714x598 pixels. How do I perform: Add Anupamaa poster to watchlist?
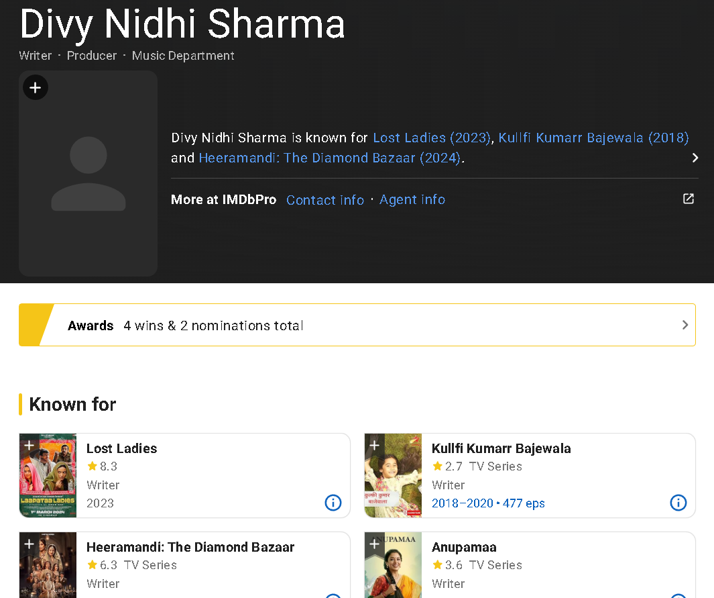[x=374, y=544]
